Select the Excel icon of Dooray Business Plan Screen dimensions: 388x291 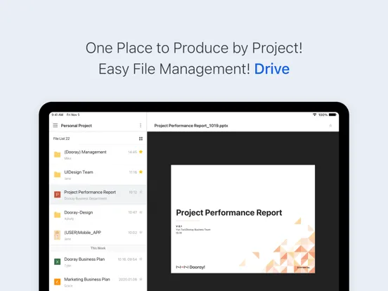pos(57,261)
